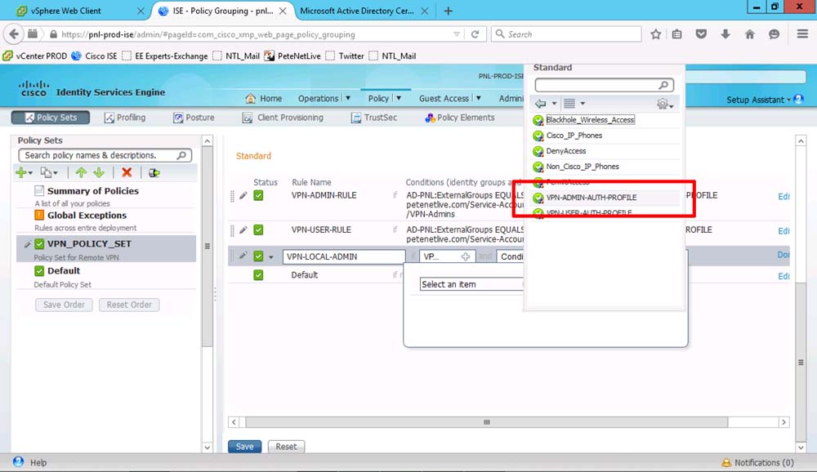Open the downloads arrow icon
This screenshot has height=472, width=817.
click(x=725, y=34)
